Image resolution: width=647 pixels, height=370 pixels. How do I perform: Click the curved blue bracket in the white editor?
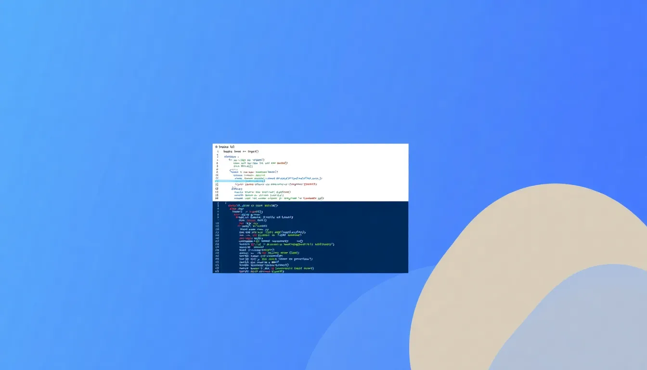(x=232, y=171)
